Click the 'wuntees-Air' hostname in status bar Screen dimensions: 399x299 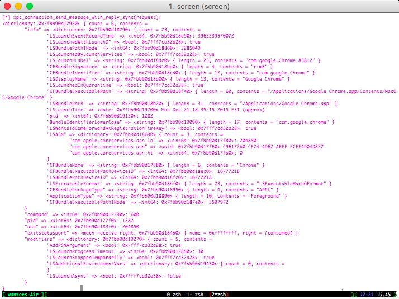pyautogui.click(x=23, y=295)
